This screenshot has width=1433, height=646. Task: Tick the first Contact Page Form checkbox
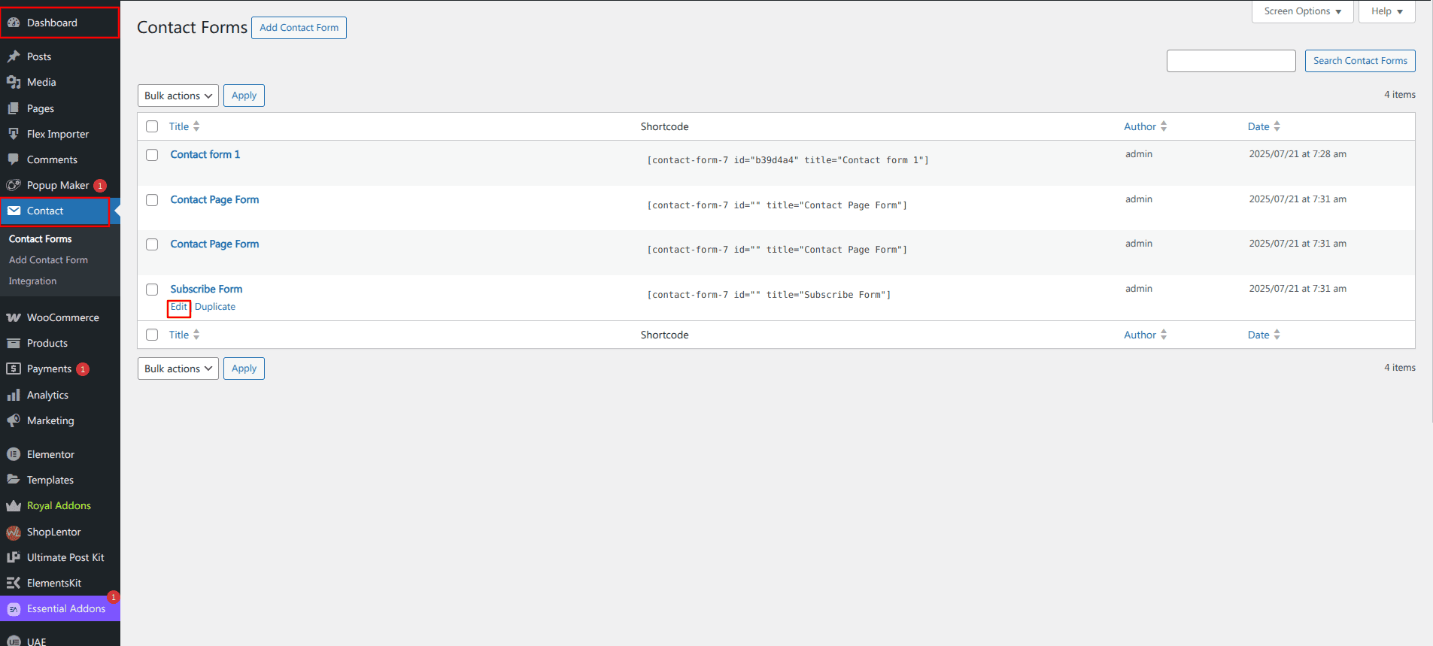click(152, 200)
